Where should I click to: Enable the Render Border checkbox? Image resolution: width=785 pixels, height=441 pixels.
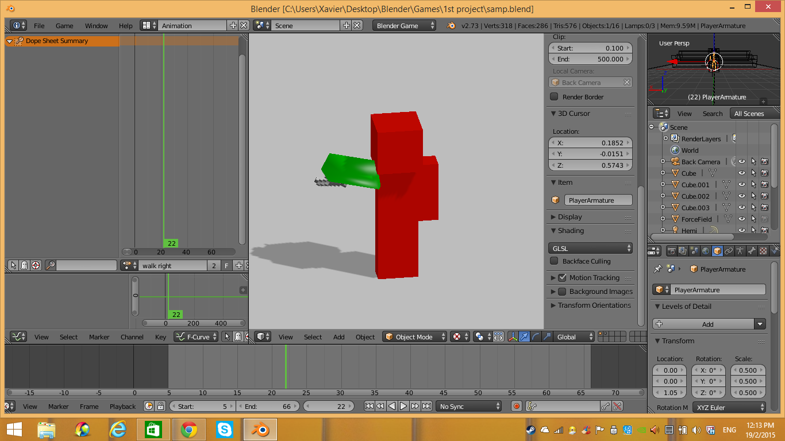coord(554,96)
